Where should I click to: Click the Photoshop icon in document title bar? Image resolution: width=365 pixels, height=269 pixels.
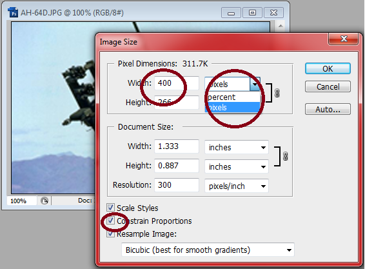click(x=13, y=12)
